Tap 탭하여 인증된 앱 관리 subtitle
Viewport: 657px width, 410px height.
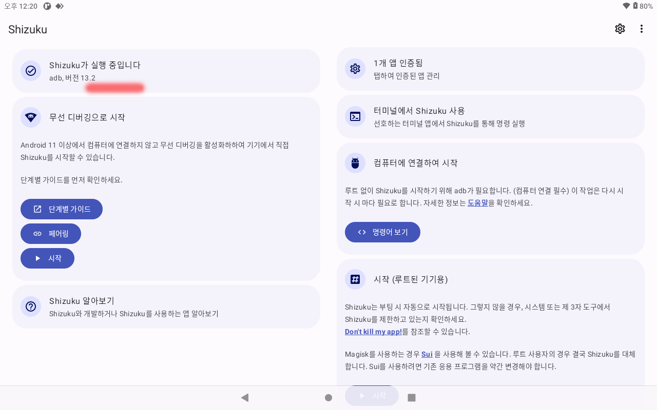click(x=407, y=76)
